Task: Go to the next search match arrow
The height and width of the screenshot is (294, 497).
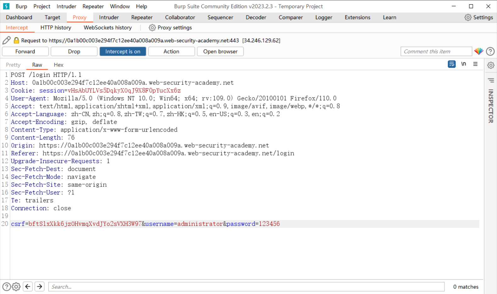Action: pyautogui.click(x=39, y=286)
